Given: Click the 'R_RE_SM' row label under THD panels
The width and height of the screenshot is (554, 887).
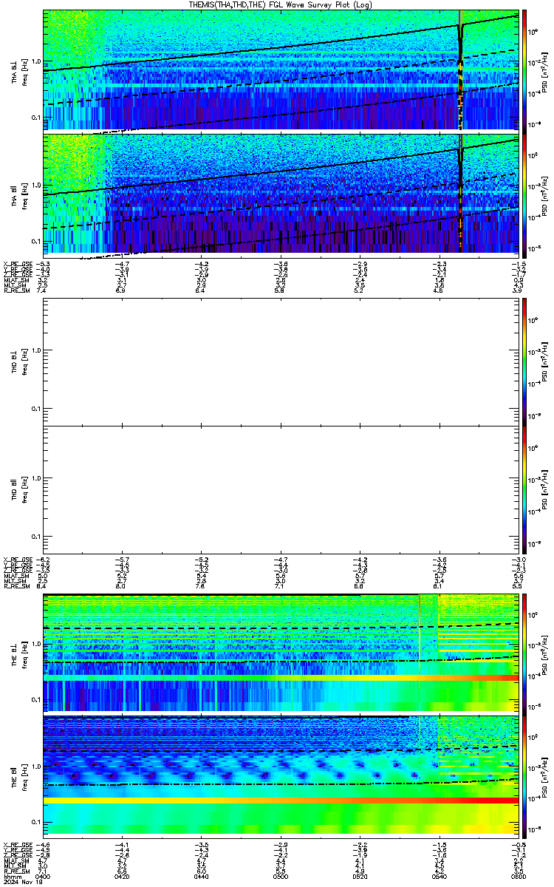Looking at the screenshot, I should pos(16,585).
